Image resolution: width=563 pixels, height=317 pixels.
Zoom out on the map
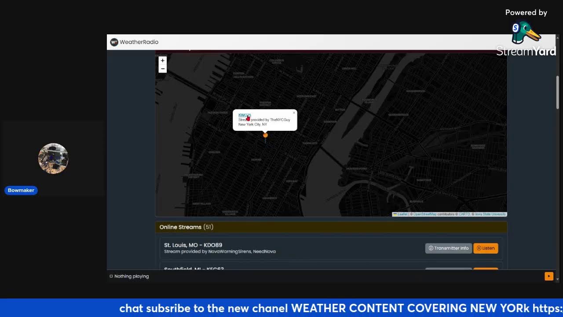click(x=162, y=69)
